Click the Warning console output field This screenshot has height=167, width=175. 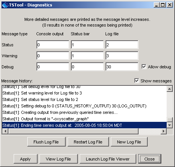click(53, 56)
